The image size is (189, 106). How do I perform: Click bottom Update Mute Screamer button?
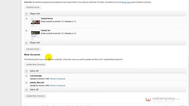tap(35, 96)
